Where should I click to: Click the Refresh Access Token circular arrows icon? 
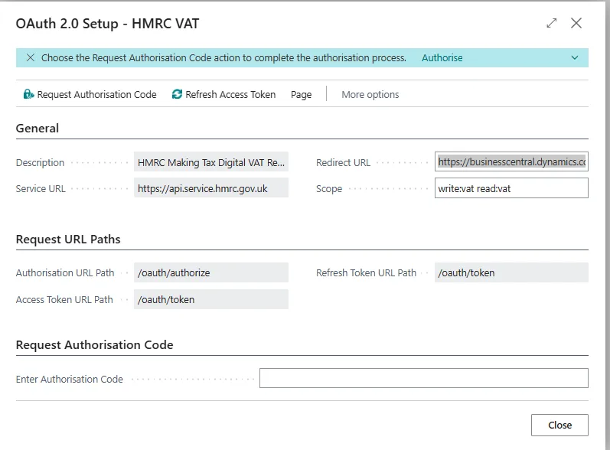[178, 95]
